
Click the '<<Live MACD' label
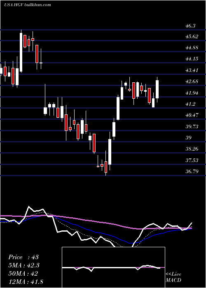173,277
